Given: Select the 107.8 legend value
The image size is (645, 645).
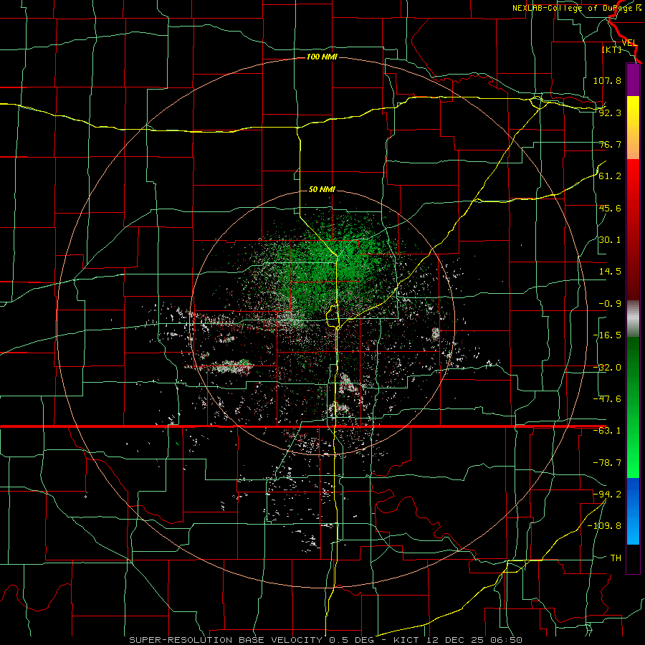Looking at the screenshot, I should pyautogui.click(x=607, y=80).
